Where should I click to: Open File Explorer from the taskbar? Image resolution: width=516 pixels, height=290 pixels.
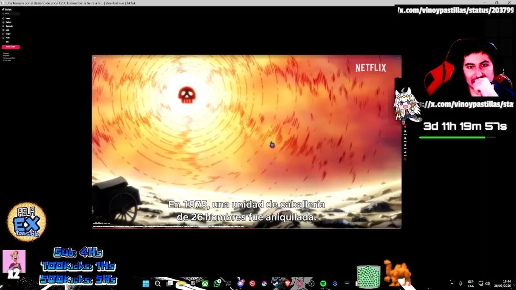tap(181, 284)
